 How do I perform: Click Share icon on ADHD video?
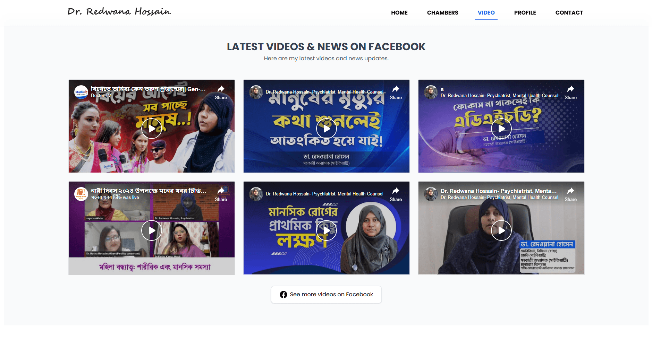[570, 92]
